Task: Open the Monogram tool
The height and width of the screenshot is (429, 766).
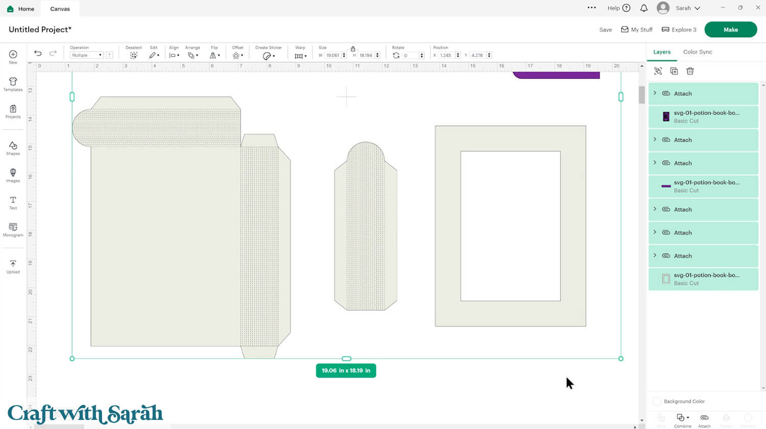Action: [x=13, y=230]
